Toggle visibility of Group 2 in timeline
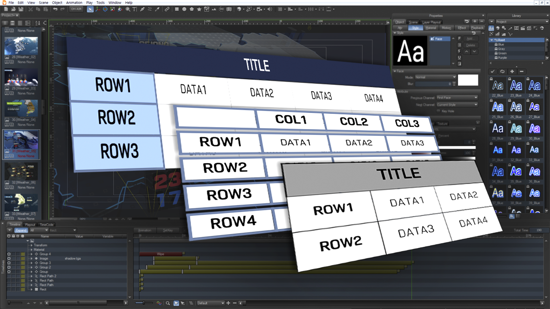This screenshot has height=309, width=550. pyautogui.click(x=9, y=267)
